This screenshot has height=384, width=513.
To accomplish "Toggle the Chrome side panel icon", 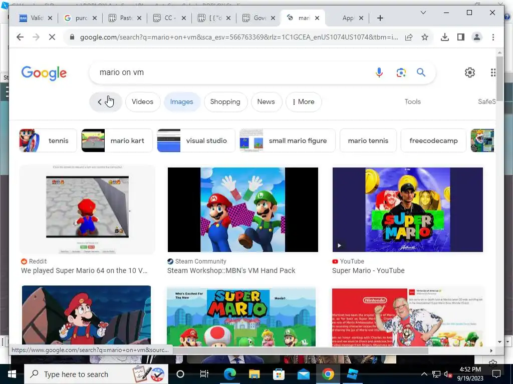I will pyautogui.click(x=461, y=37).
